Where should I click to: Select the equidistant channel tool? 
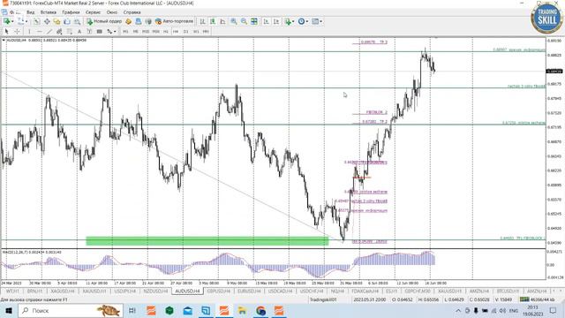click(x=59, y=32)
